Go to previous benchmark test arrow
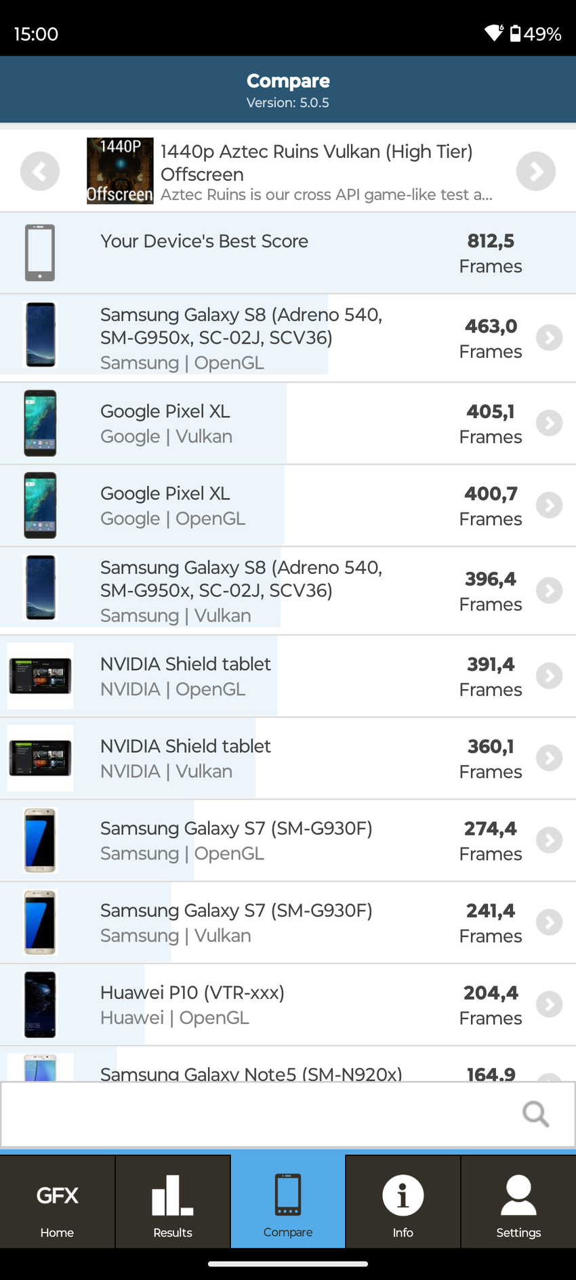 tap(40, 171)
